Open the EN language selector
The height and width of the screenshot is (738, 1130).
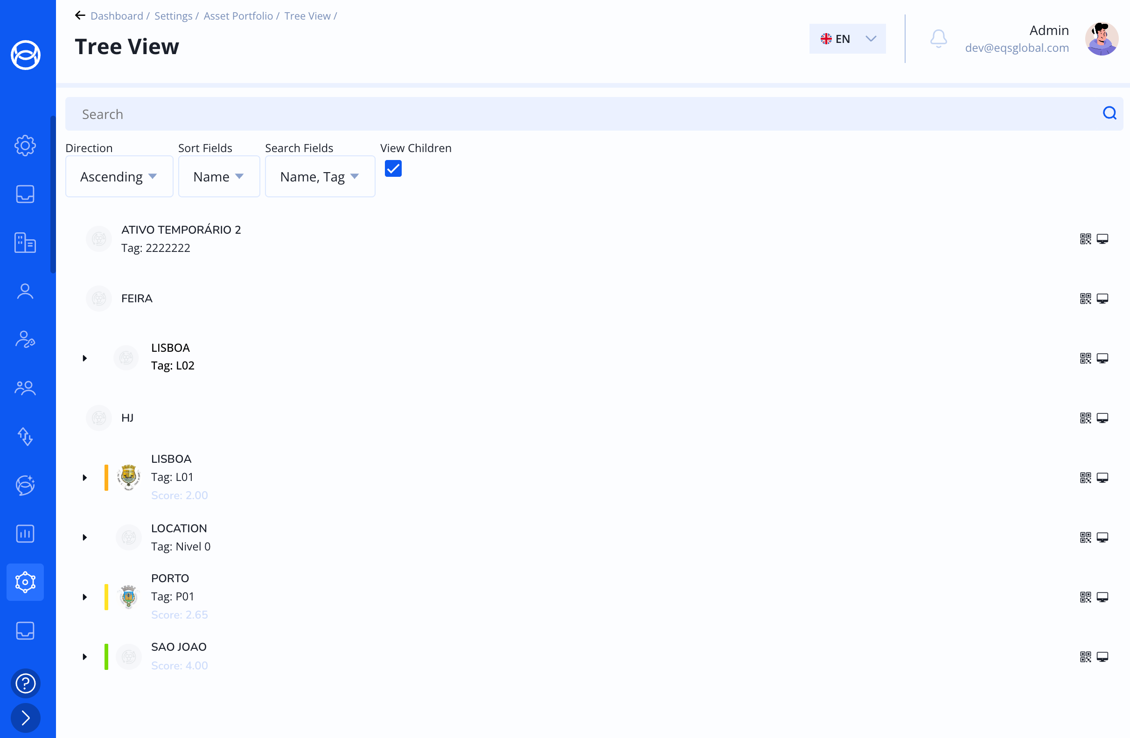click(x=847, y=38)
